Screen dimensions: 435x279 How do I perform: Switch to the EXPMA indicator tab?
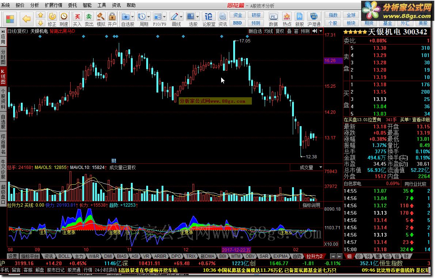[280, 256]
